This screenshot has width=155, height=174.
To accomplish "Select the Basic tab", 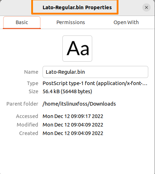I will click(22, 22).
